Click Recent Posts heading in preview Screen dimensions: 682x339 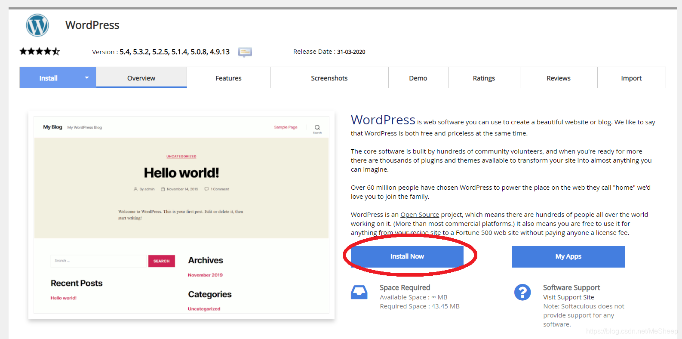point(77,283)
